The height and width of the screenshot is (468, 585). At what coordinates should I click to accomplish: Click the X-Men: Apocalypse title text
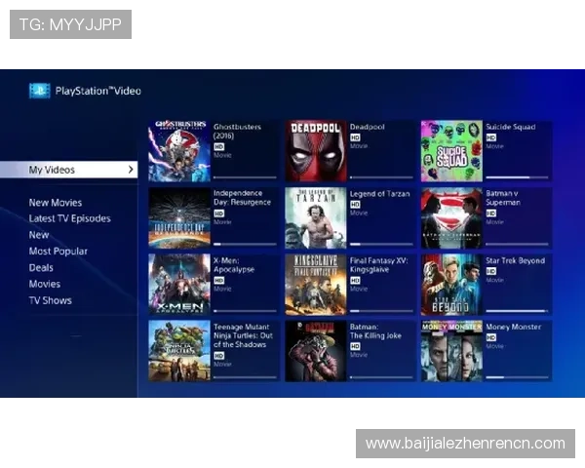click(234, 265)
